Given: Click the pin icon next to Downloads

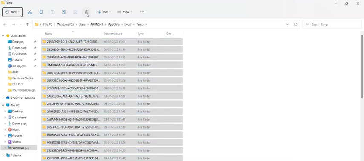Looking at the screenshot, I should click(35, 48).
